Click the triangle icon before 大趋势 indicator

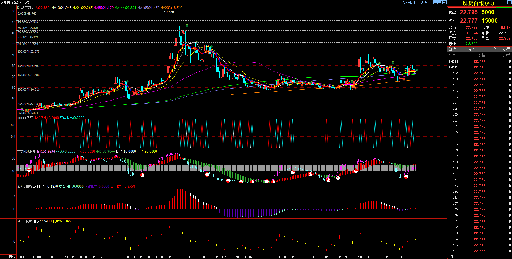(x=19, y=187)
